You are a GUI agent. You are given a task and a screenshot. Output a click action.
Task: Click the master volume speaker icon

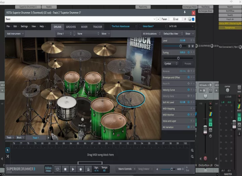click(157, 169)
